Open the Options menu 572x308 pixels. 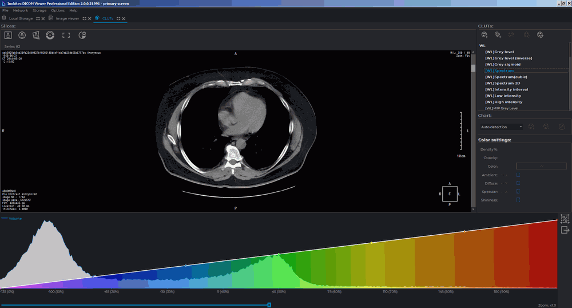(x=58, y=10)
